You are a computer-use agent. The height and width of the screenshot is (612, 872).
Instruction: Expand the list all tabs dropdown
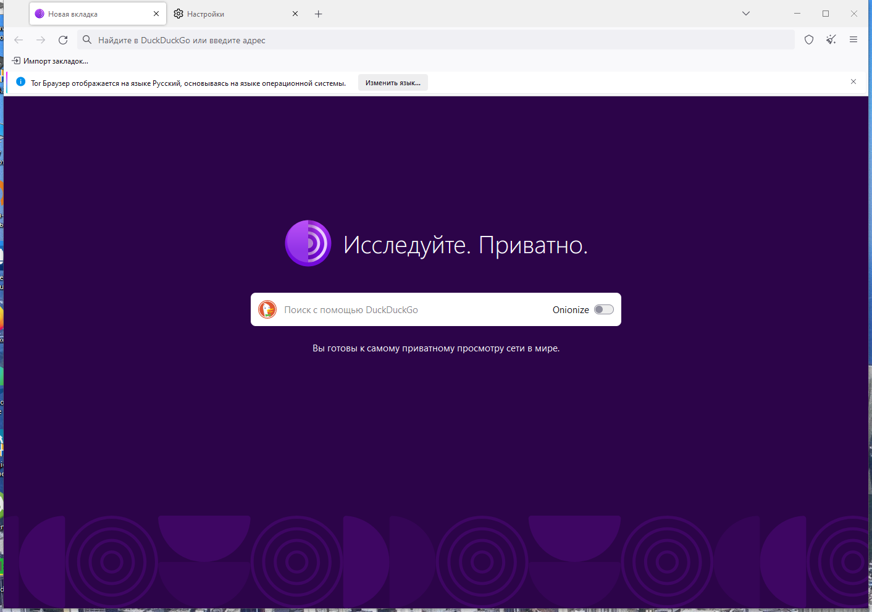746,14
